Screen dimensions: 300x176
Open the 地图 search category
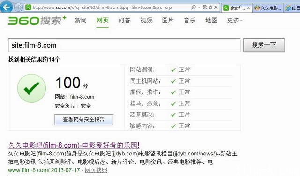tap(211, 20)
